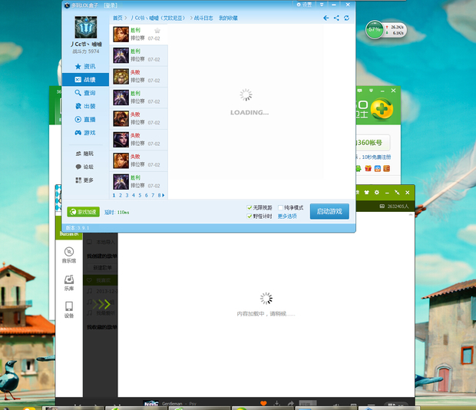Click the back arrow in top toolbar
Image resolution: width=476 pixels, height=410 pixels.
pos(326,18)
